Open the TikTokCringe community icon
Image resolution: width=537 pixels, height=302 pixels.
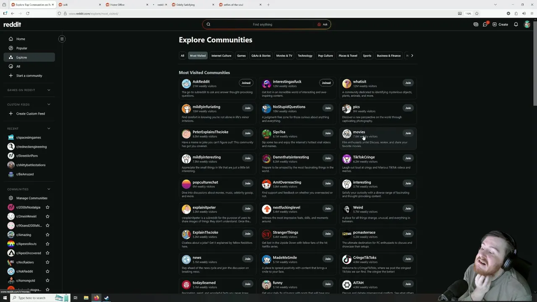click(347, 159)
